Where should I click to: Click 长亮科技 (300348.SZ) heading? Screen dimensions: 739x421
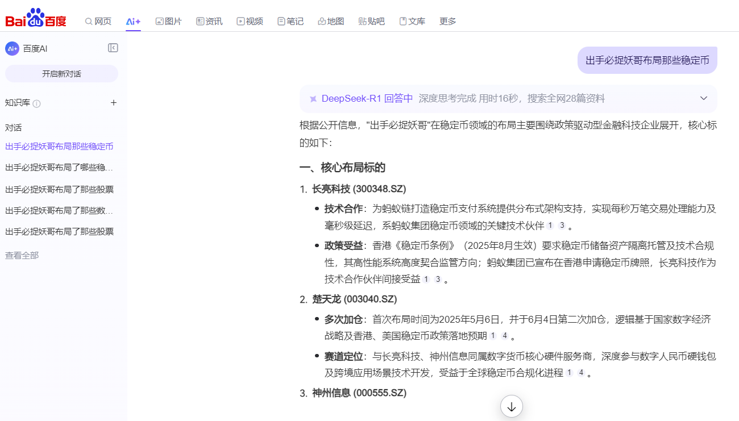point(359,189)
